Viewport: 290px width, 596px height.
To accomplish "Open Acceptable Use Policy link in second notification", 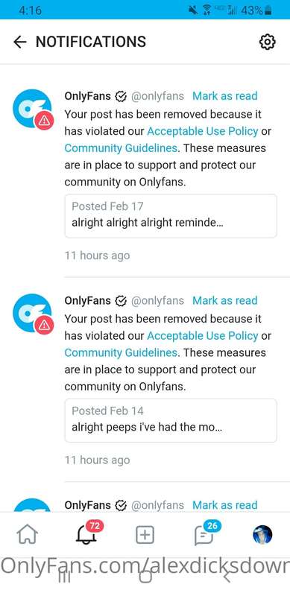I will coord(203,336).
